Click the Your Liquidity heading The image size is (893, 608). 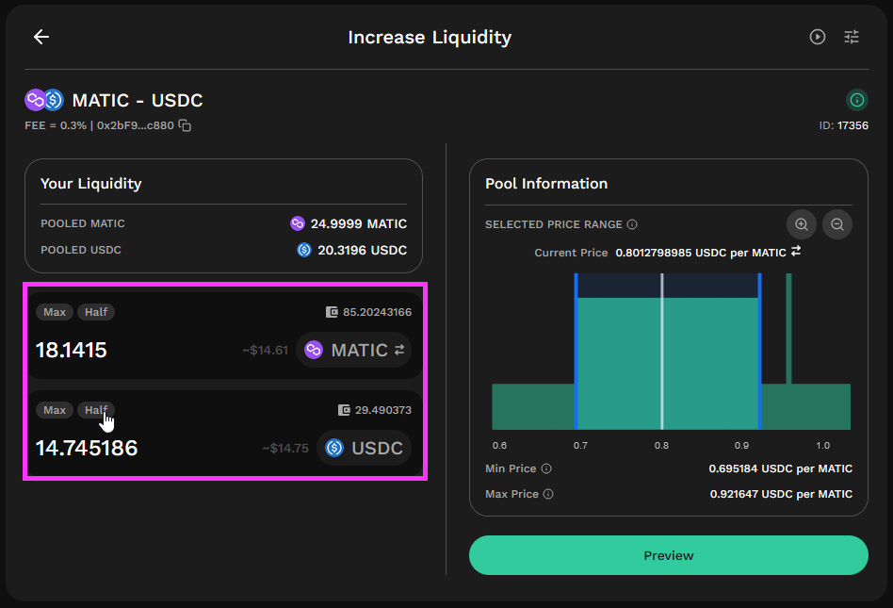tap(91, 184)
